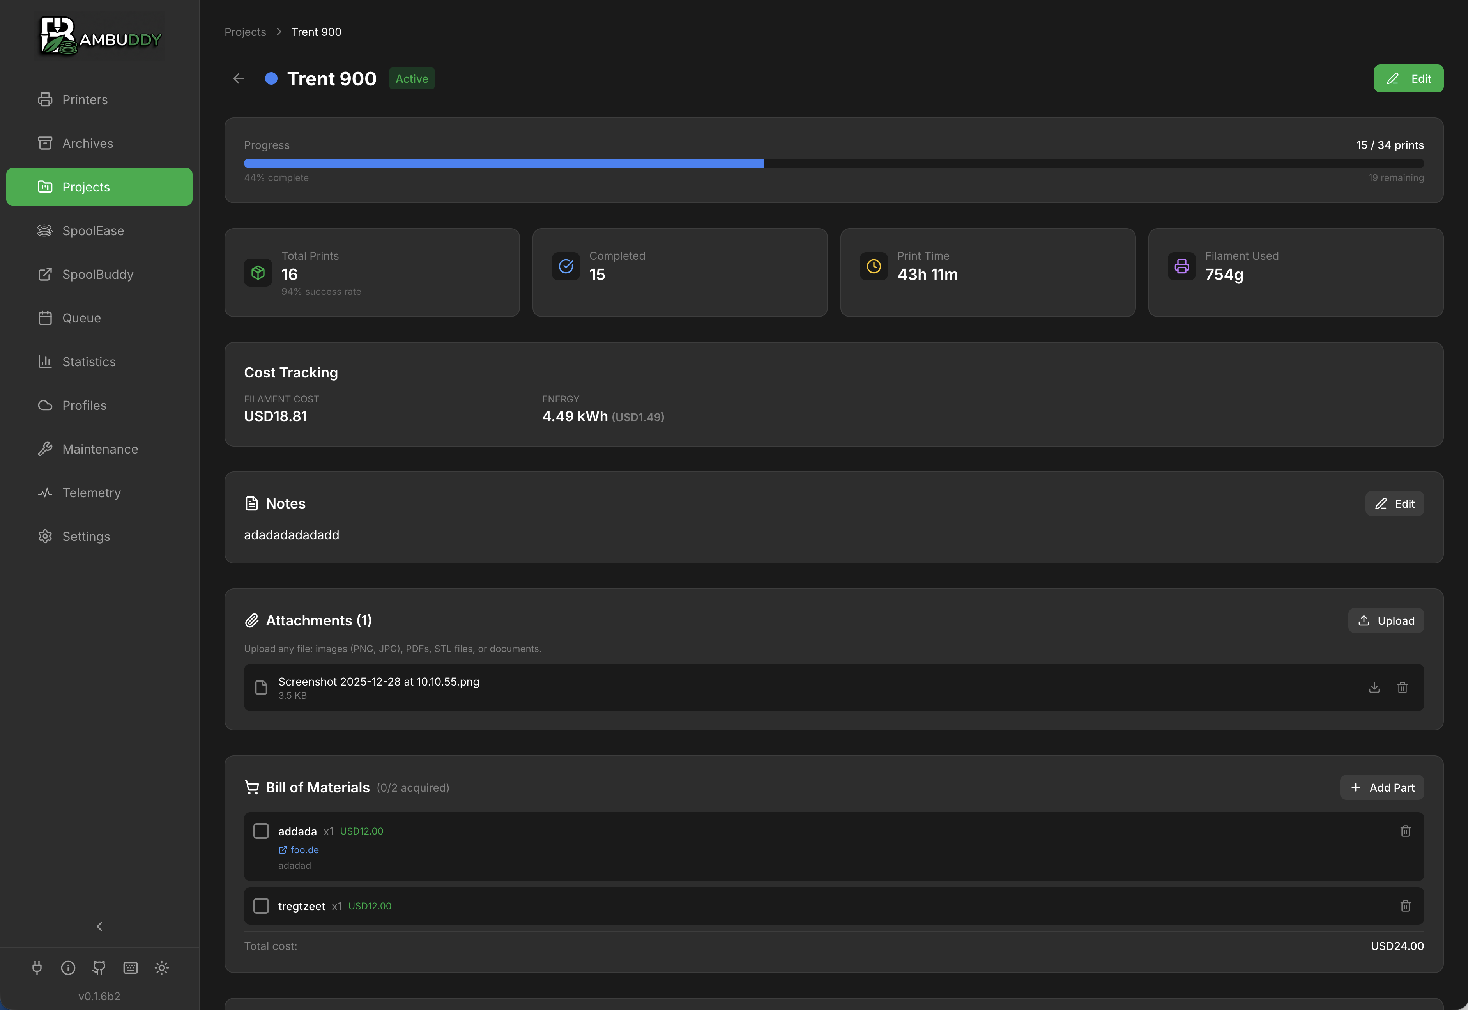Click Add Part in Bill of Materials
Viewport: 1468px width, 1010px height.
tap(1382, 787)
